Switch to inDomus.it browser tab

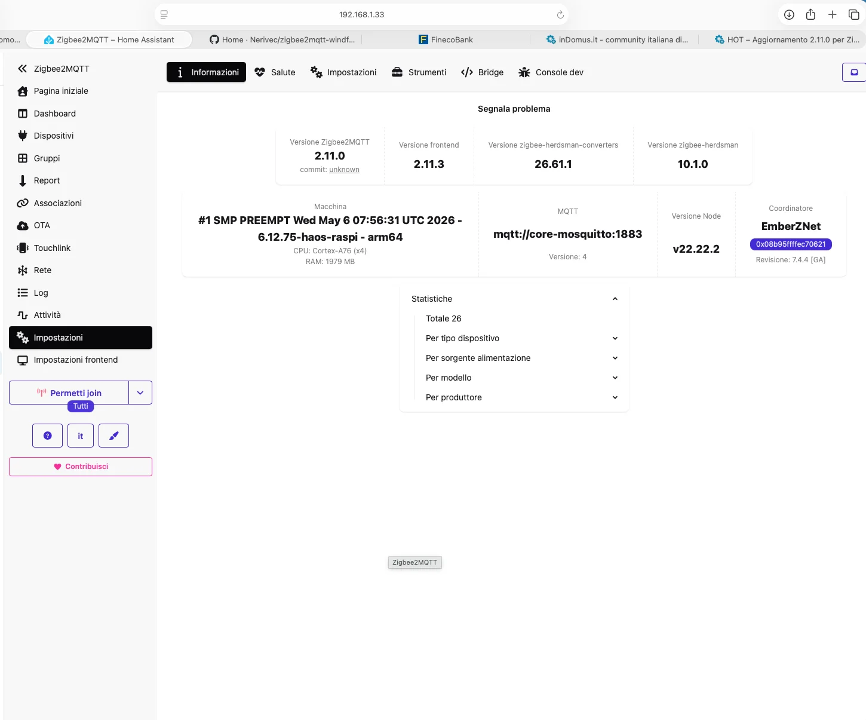617,39
